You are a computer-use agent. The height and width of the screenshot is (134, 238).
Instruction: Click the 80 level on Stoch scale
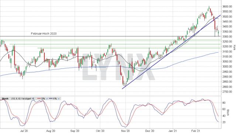224,103
